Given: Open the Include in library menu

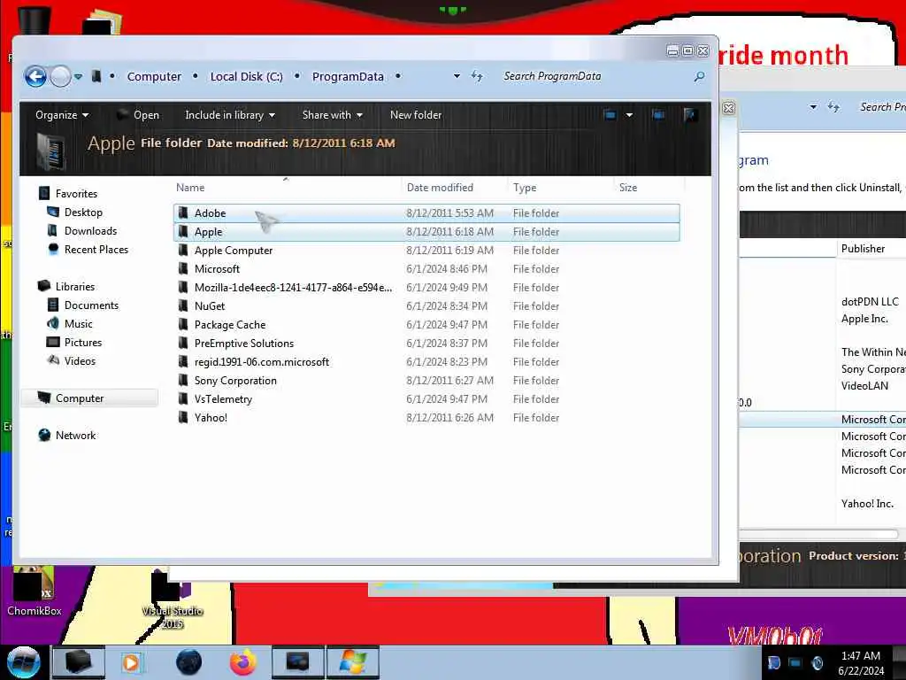Looking at the screenshot, I should 230,115.
